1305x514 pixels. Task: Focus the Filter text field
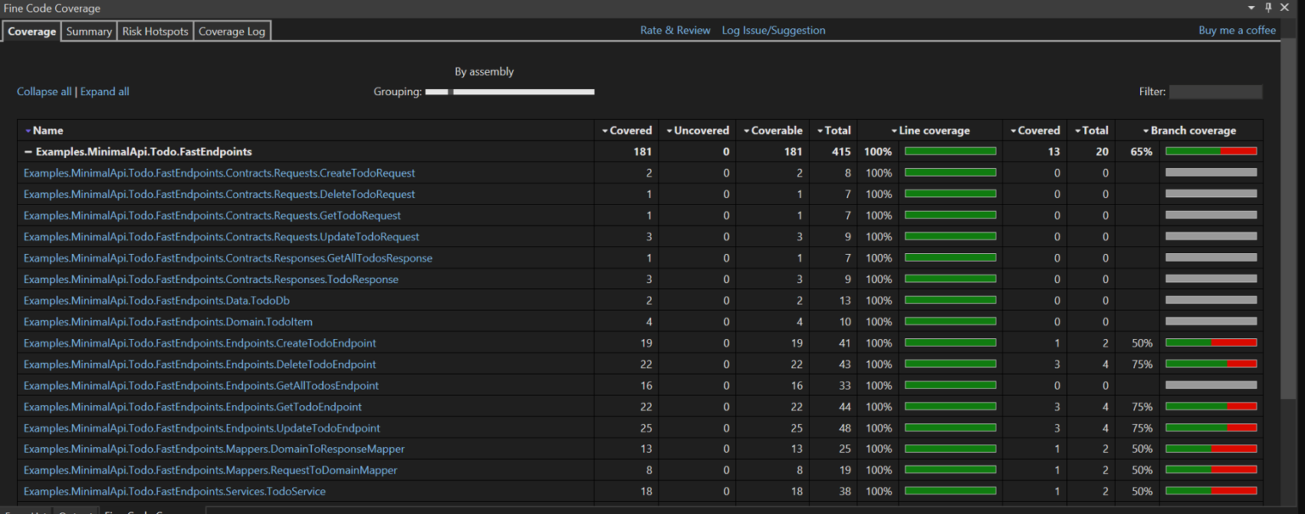click(x=1215, y=92)
